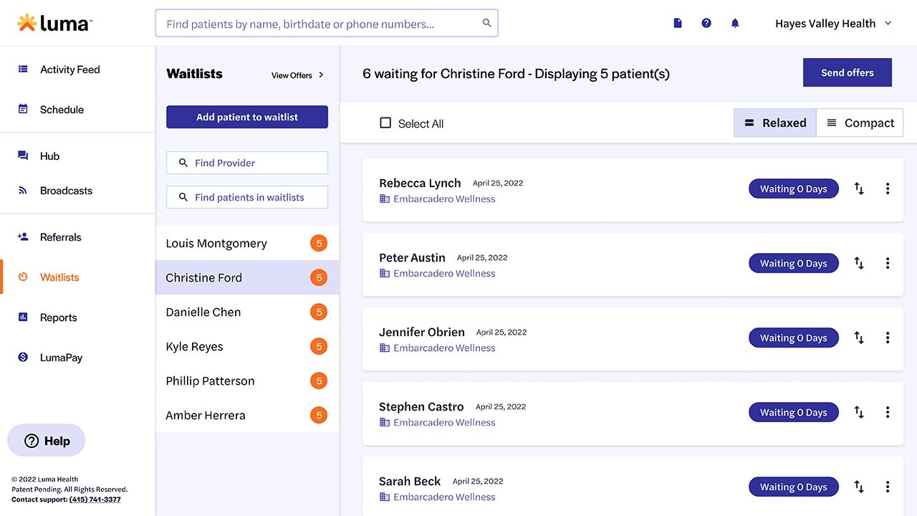Expand View Offers with the chevron
The width and height of the screenshot is (917, 516).
(321, 75)
